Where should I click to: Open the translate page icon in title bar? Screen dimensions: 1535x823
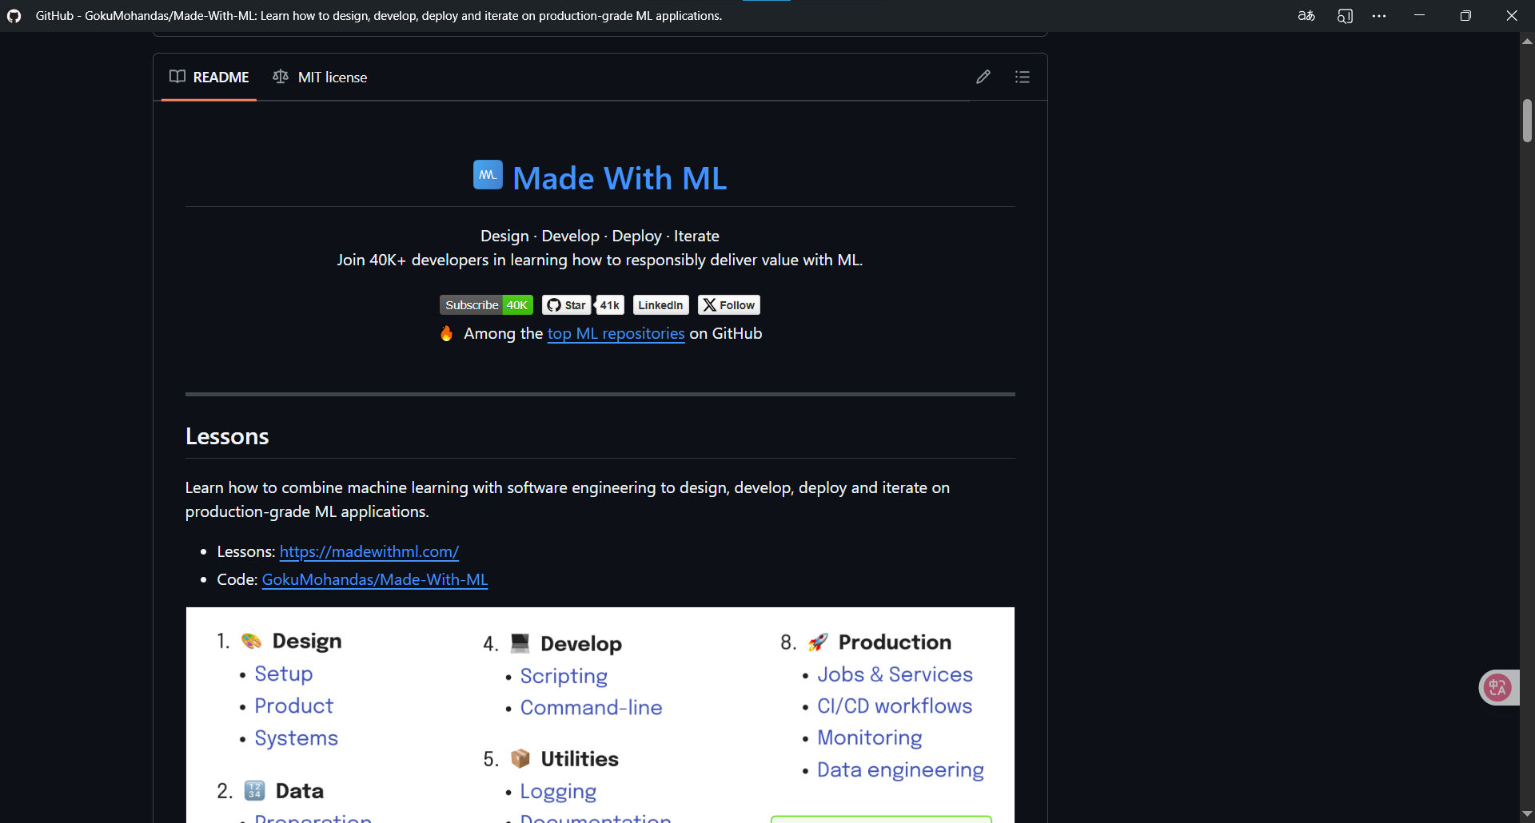(1306, 16)
